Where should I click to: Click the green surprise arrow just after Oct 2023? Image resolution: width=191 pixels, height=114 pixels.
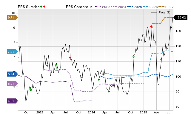[82, 78]
